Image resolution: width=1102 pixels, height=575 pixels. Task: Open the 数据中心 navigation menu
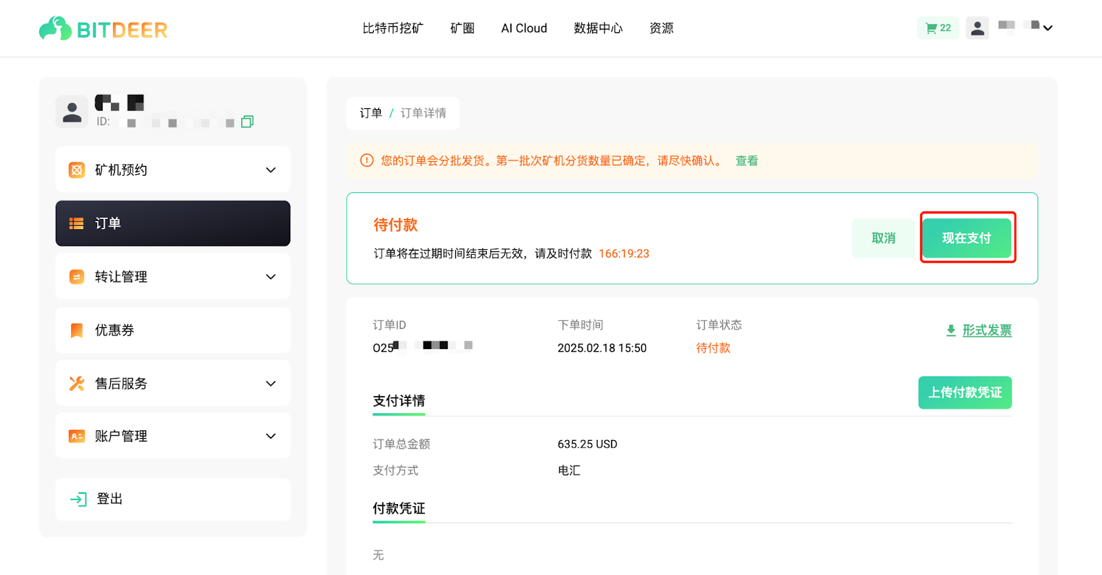click(598, 28)
